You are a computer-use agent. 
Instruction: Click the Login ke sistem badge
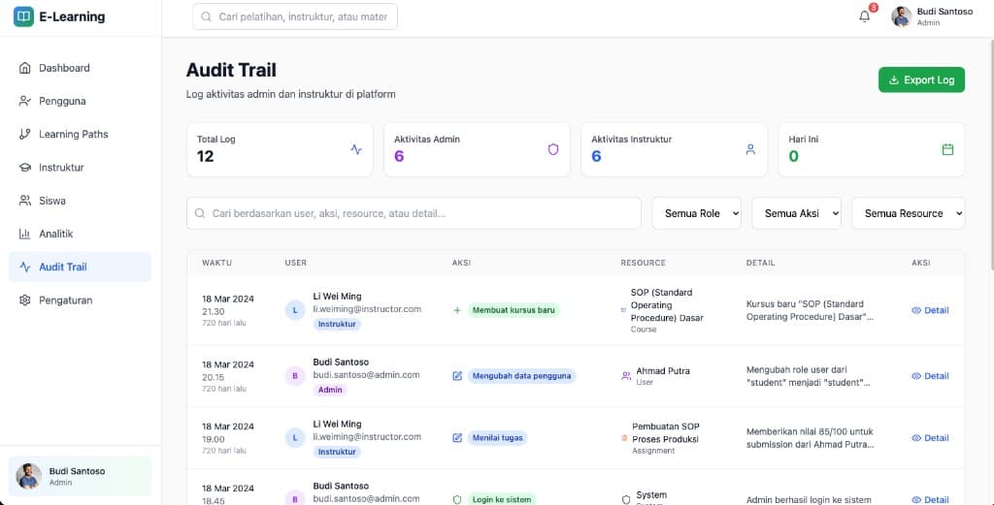(502, 500)
